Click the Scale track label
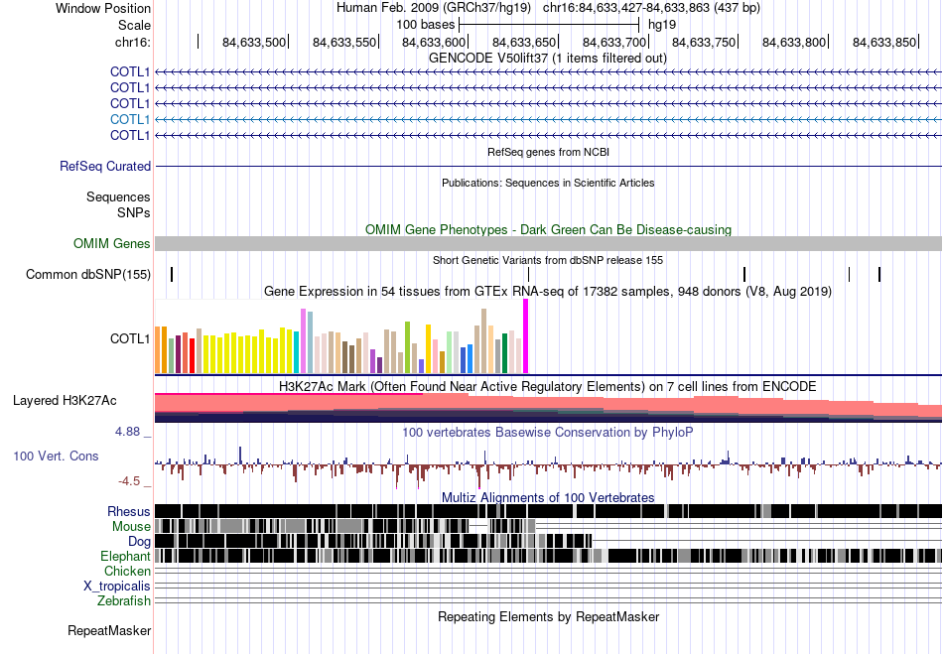943x654 pixels. (134, 25)
